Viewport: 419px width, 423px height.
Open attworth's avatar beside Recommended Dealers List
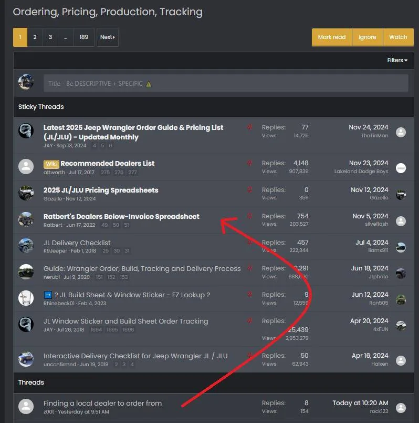coord(26,166)
